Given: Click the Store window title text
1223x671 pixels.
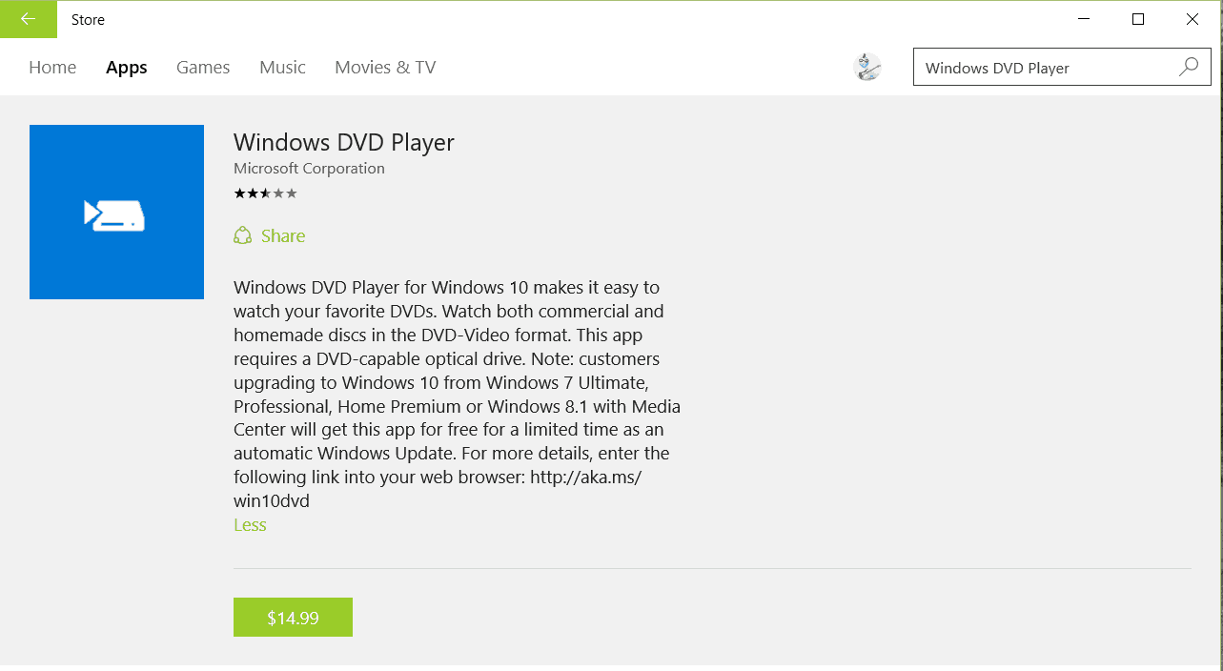Looking at the screenshot, I should (x=88, y=19).
